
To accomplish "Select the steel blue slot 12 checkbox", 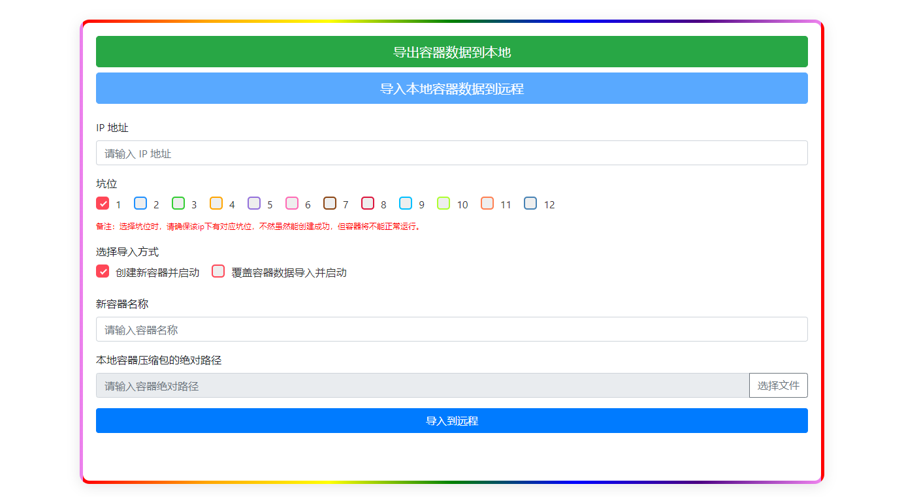I will coord(530,203).
